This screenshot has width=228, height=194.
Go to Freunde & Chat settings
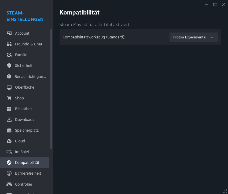[x=25, y=44]
